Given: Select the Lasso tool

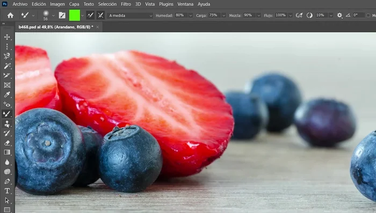Looking at the screenshot, I should pos(7,56).
